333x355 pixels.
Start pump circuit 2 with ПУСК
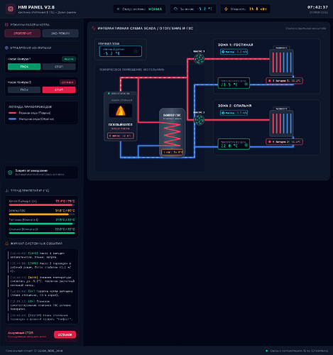(x=24, y=90)
